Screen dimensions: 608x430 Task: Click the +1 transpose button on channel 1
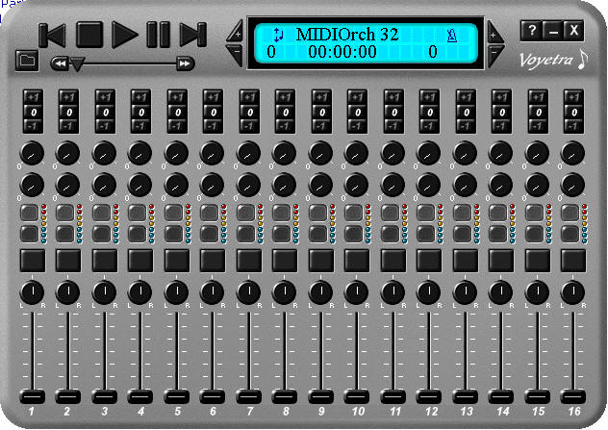33,97
